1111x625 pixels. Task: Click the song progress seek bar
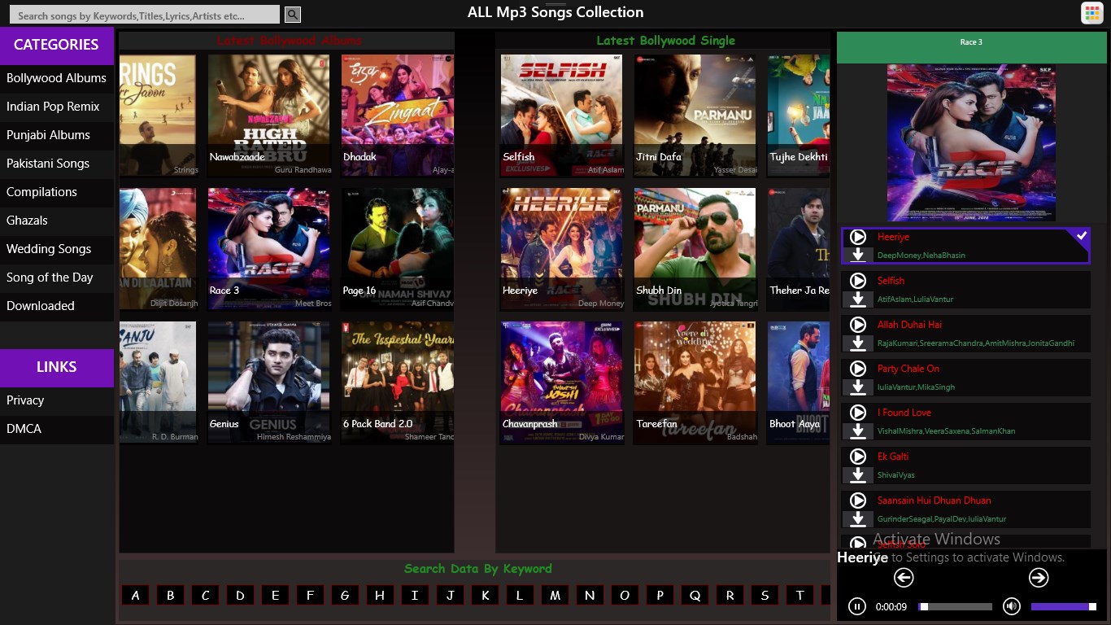pos(955,606)
